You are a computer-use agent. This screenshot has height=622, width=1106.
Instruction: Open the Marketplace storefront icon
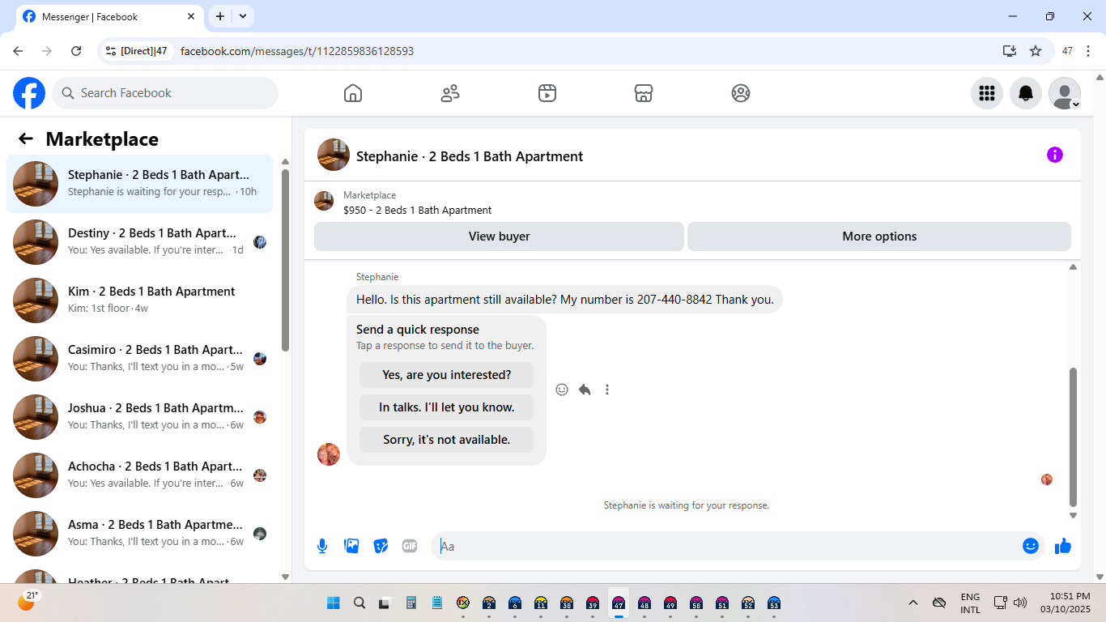644,93
